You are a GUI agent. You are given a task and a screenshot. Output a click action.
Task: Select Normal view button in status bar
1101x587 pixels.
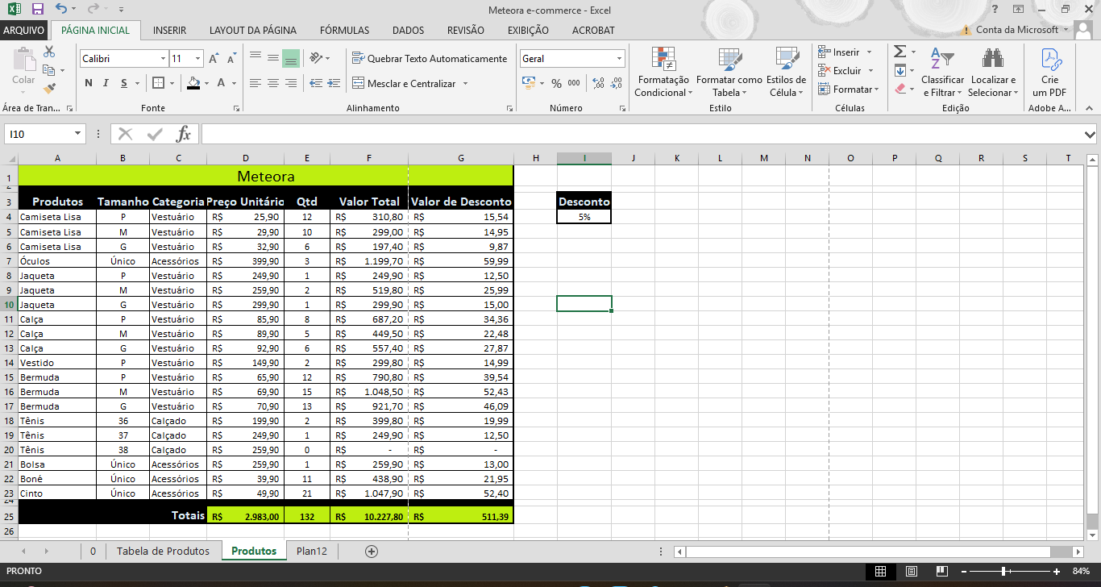pos(880,571)
